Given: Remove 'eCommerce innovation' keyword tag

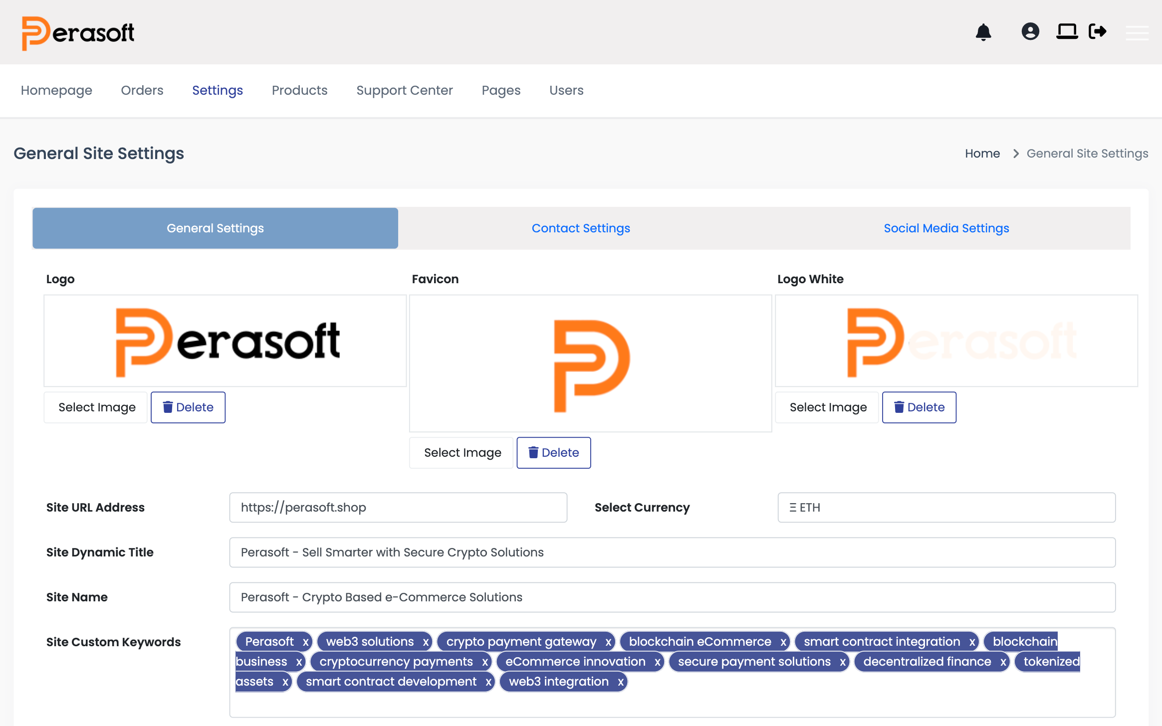Looking at the screenshot, I should [x=658, y=662].
